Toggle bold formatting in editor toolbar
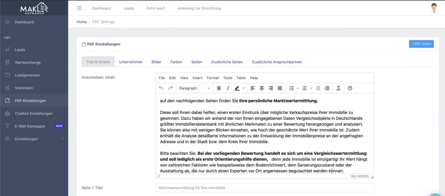This screenshot has height=196, width=445. coord(219,88)
